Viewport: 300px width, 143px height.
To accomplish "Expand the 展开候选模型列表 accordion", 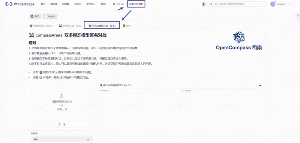I will click(x=180, y=85).
